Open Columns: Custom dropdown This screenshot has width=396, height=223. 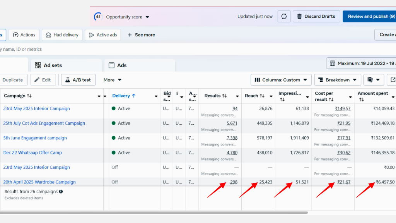click(x=281, y=80)
